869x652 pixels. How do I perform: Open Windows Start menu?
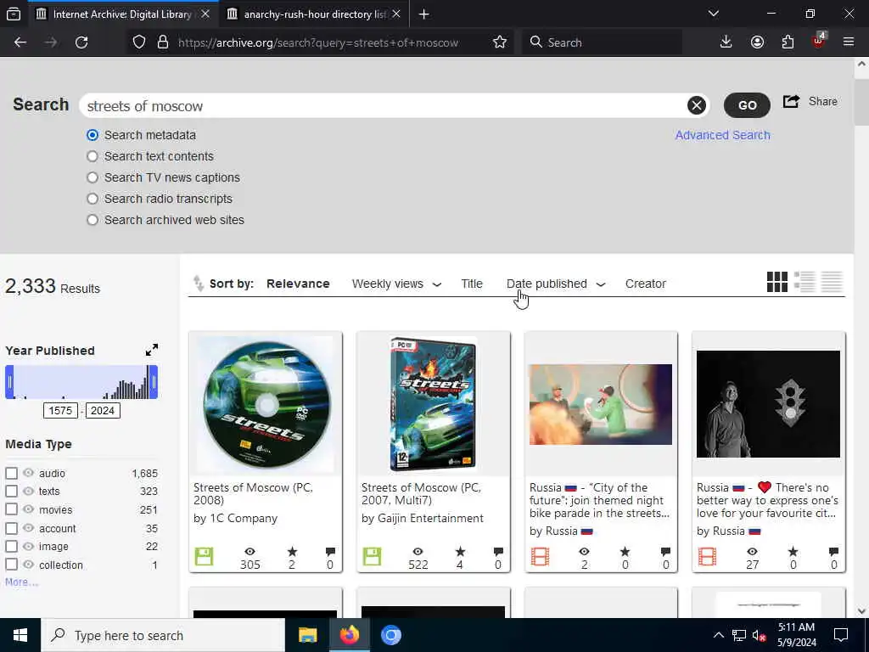(x=20, y=635)
